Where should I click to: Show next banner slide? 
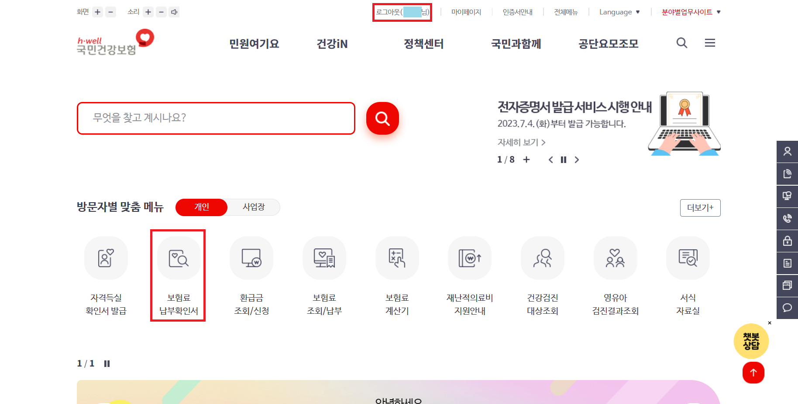577,160
